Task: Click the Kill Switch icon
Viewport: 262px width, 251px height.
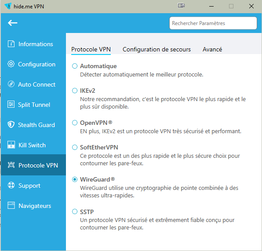Action: [11, 145]
